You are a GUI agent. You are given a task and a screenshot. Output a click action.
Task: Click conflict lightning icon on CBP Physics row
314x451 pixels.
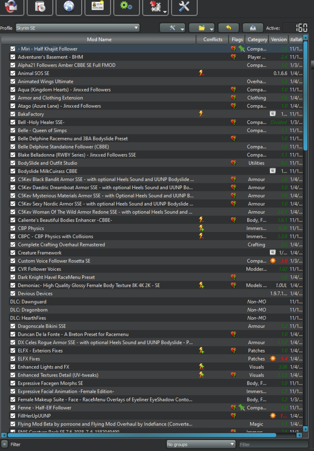point(201,228)
